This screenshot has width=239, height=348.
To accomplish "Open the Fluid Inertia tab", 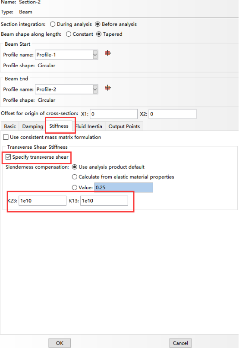I will point(88,126).
